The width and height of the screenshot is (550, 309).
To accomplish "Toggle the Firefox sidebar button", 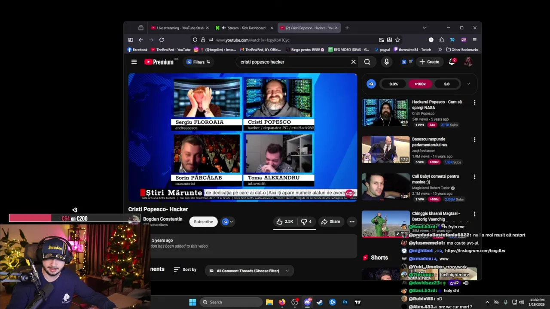I will click(131, 40).
